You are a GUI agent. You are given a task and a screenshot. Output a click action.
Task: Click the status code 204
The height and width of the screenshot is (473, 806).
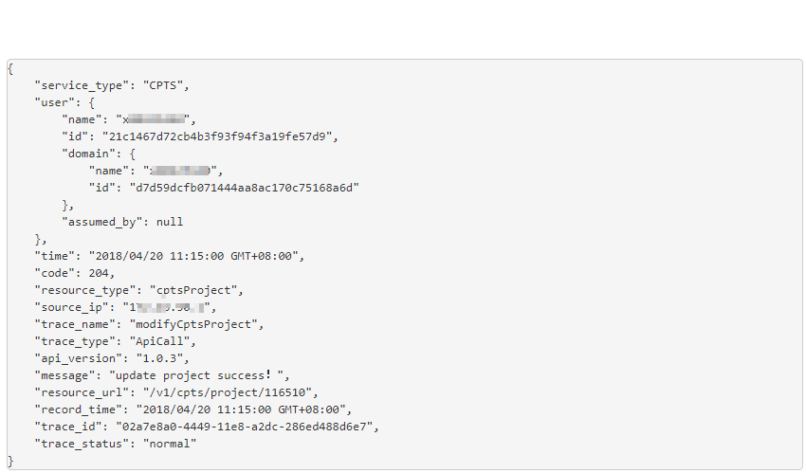pyautogui.click(x=99, y=273)
